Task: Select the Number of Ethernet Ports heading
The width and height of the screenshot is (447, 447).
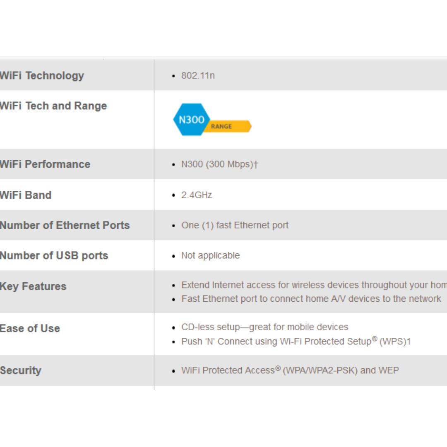Action: (65, 226)
